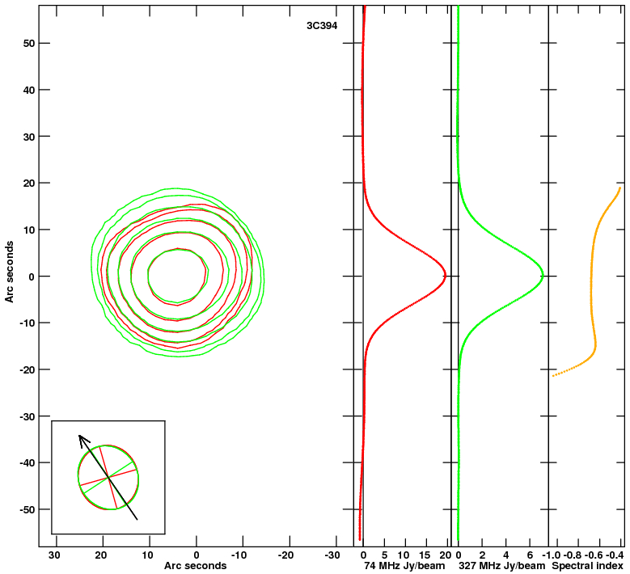Click the spectral index tick label -0.4

click(615, 555)
